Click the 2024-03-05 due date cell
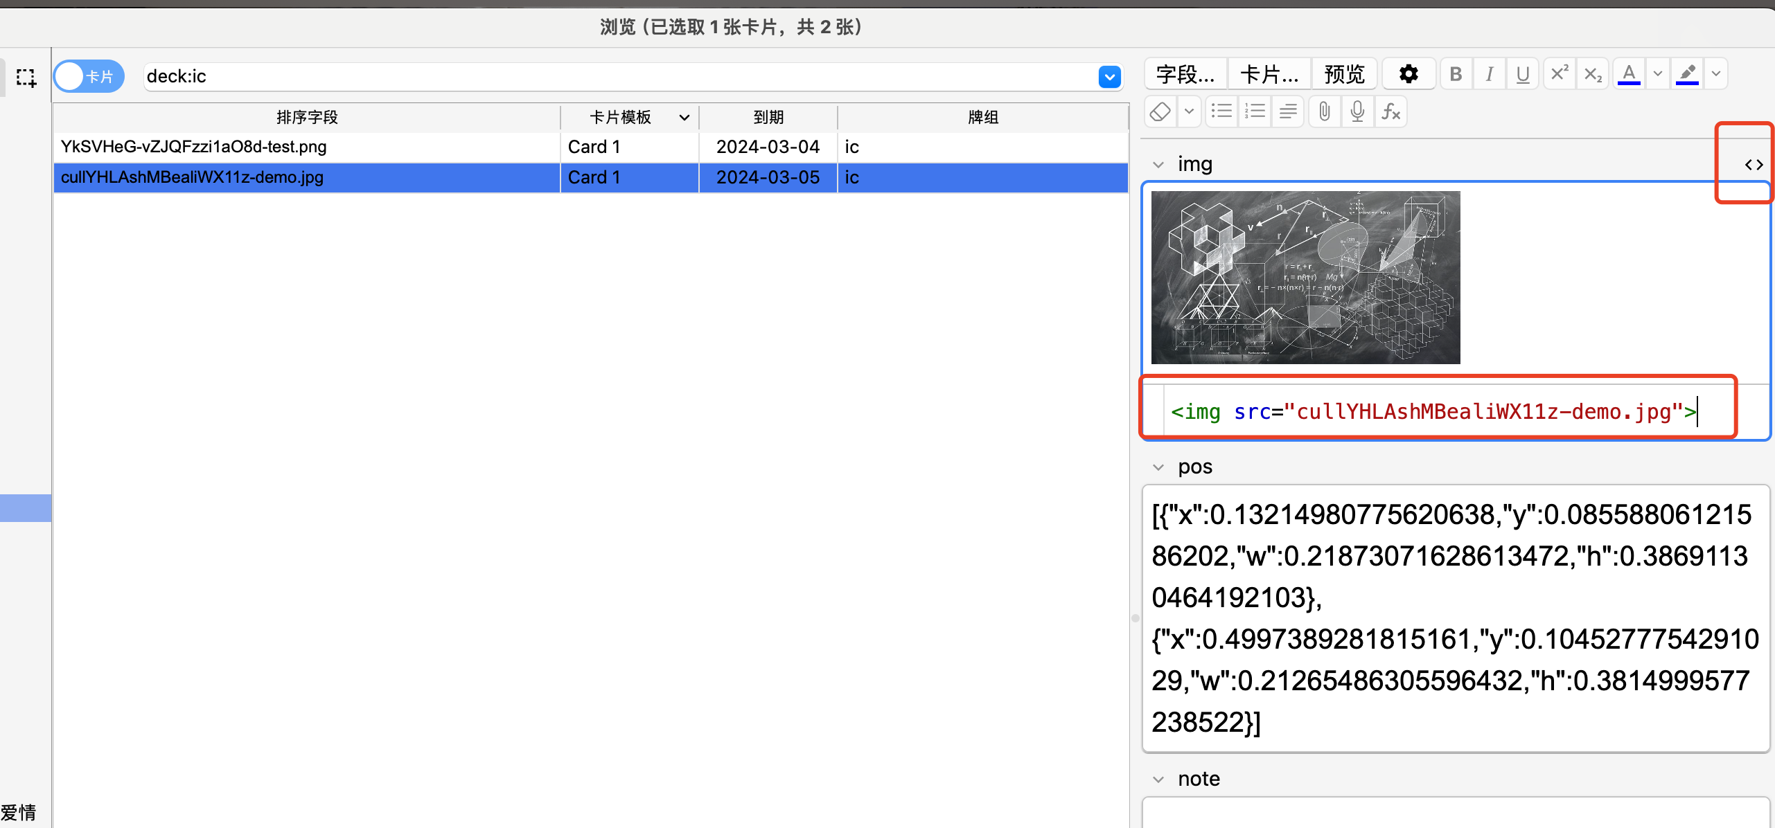This screenshot has width=1775, height=828. [x=768, y=177]
